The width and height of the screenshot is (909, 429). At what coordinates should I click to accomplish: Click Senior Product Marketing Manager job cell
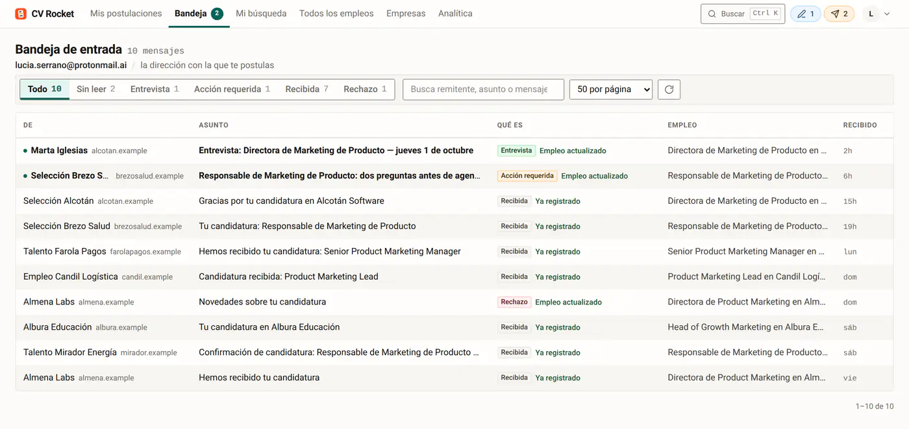(x=746, y=252)
